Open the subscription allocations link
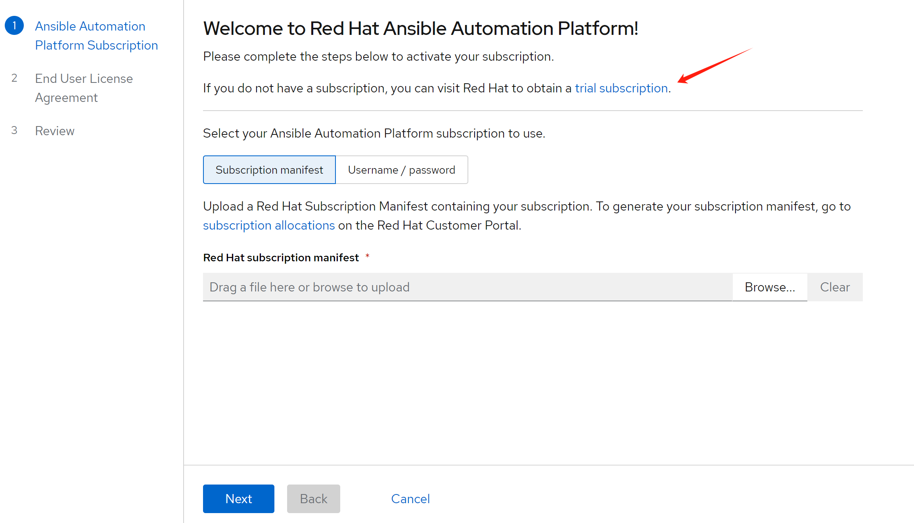The width and height of the screenshot is (914, 523). pyautogui.click(x=269, y=225)
